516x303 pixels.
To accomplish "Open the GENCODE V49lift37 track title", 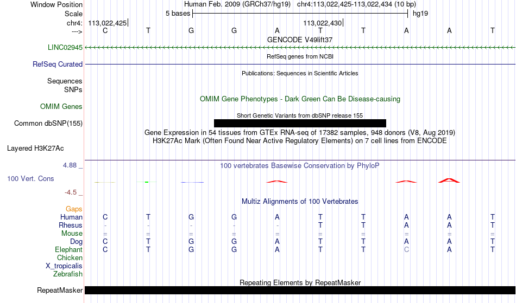I will pos(300,40).
